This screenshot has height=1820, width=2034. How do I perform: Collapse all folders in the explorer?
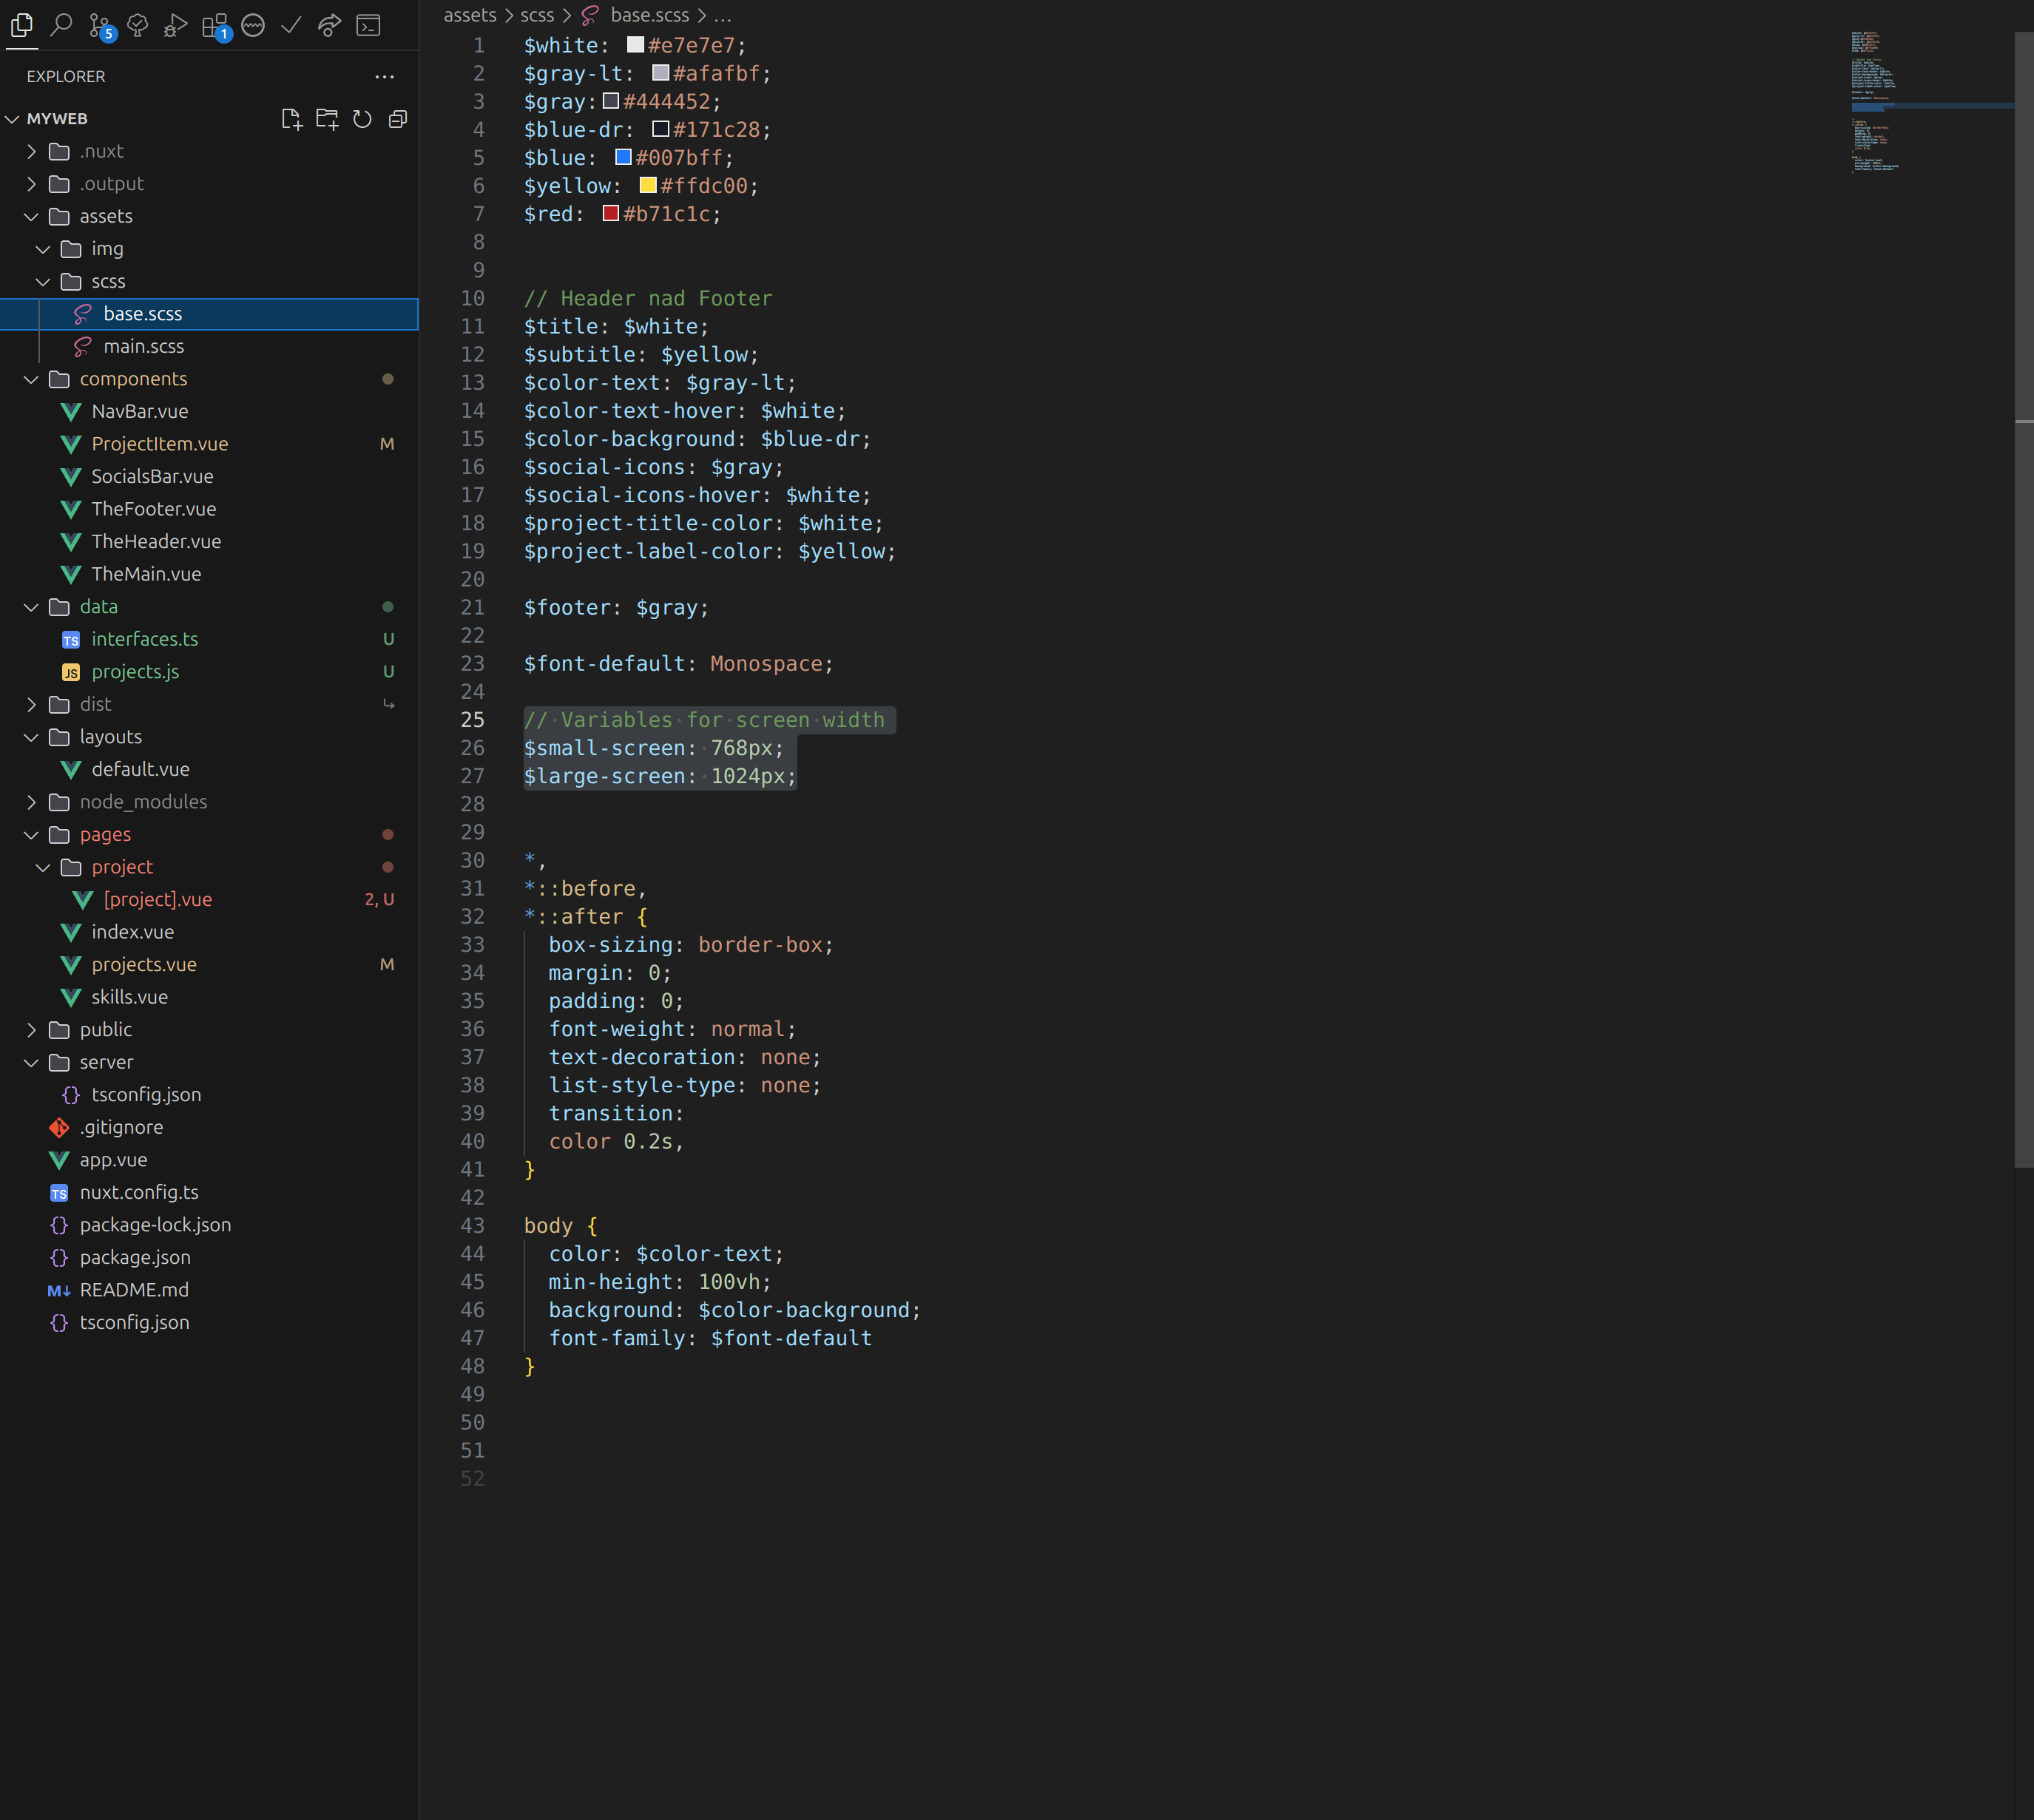[x=398, y=119]
